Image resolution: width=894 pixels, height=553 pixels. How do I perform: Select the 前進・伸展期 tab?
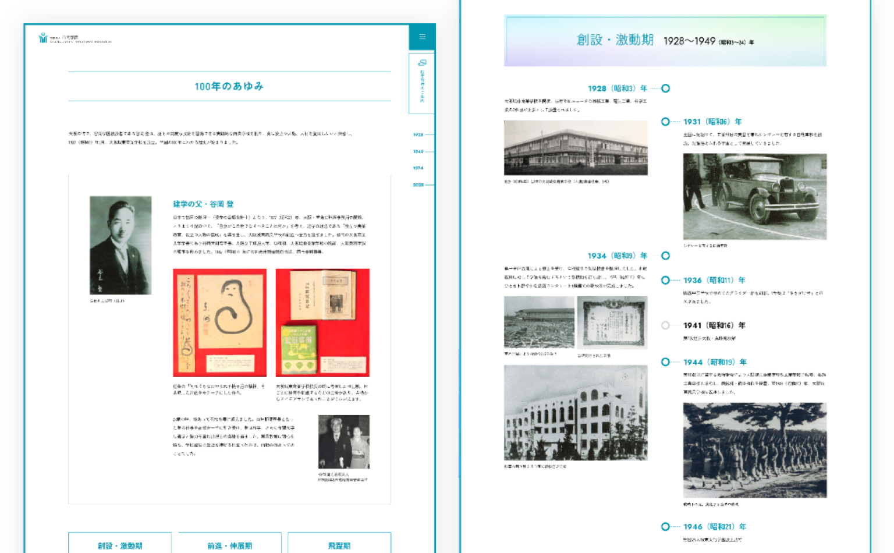click(x=230, y=544)
